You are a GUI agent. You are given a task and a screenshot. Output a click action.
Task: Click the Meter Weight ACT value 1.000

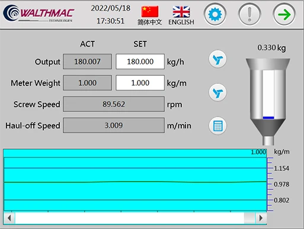(87, 83)
